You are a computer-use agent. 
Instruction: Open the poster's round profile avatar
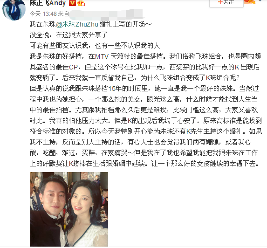[x=14, y=10]
